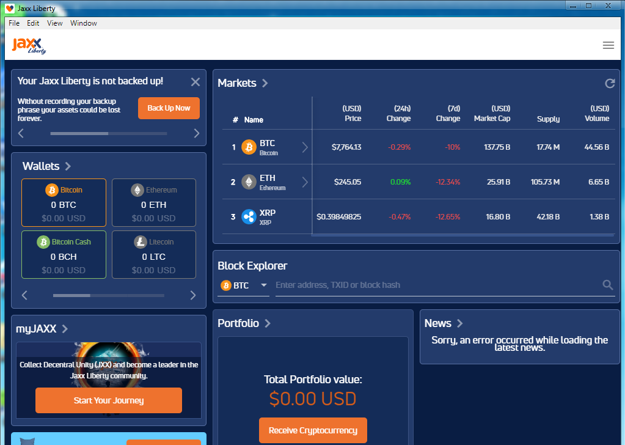The height and width of the screenshot is (445, 625).
Task: Click the XRP icon in Markets row 3
Action: click(x=249, y=217)
